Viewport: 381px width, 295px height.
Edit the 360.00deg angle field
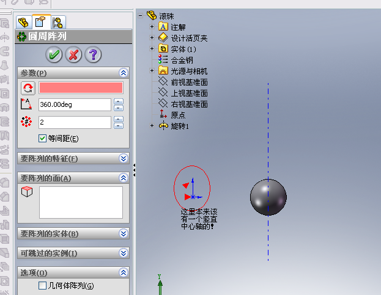click(x=75, y=104)
